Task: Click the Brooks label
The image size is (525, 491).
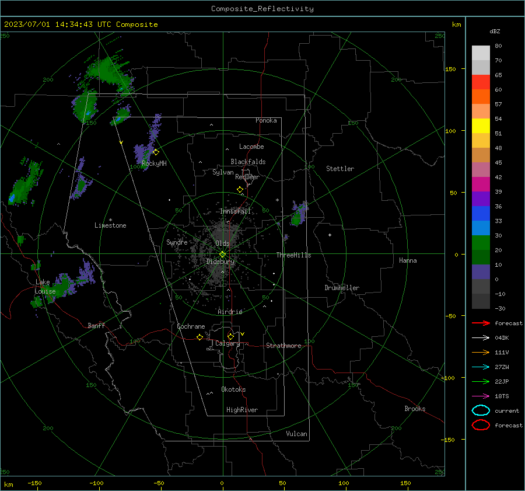Action: click(415, 409)
